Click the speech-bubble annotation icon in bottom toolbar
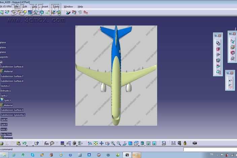 [52, 143]
